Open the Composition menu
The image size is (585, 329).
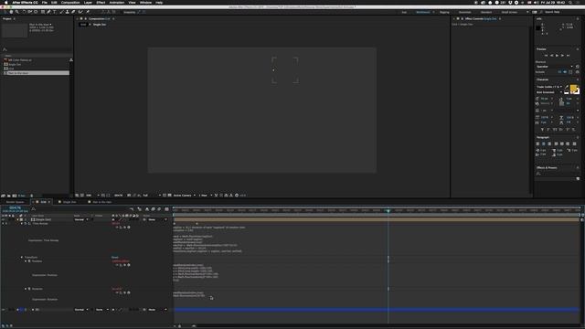click(x=70, y=3)
